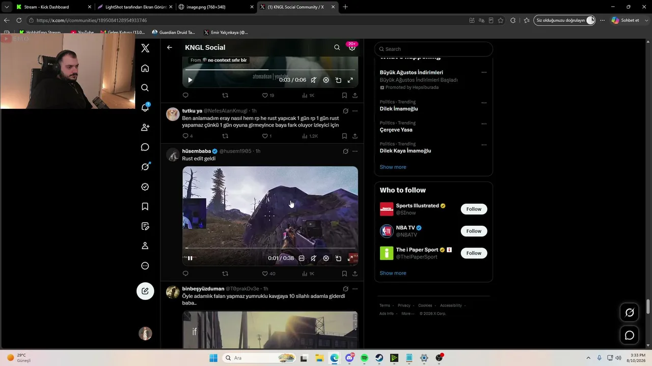Seek on the 0:06 video progress bar
Image resolution: width=652 pixels, height=366 pixels.
[270, 70]
